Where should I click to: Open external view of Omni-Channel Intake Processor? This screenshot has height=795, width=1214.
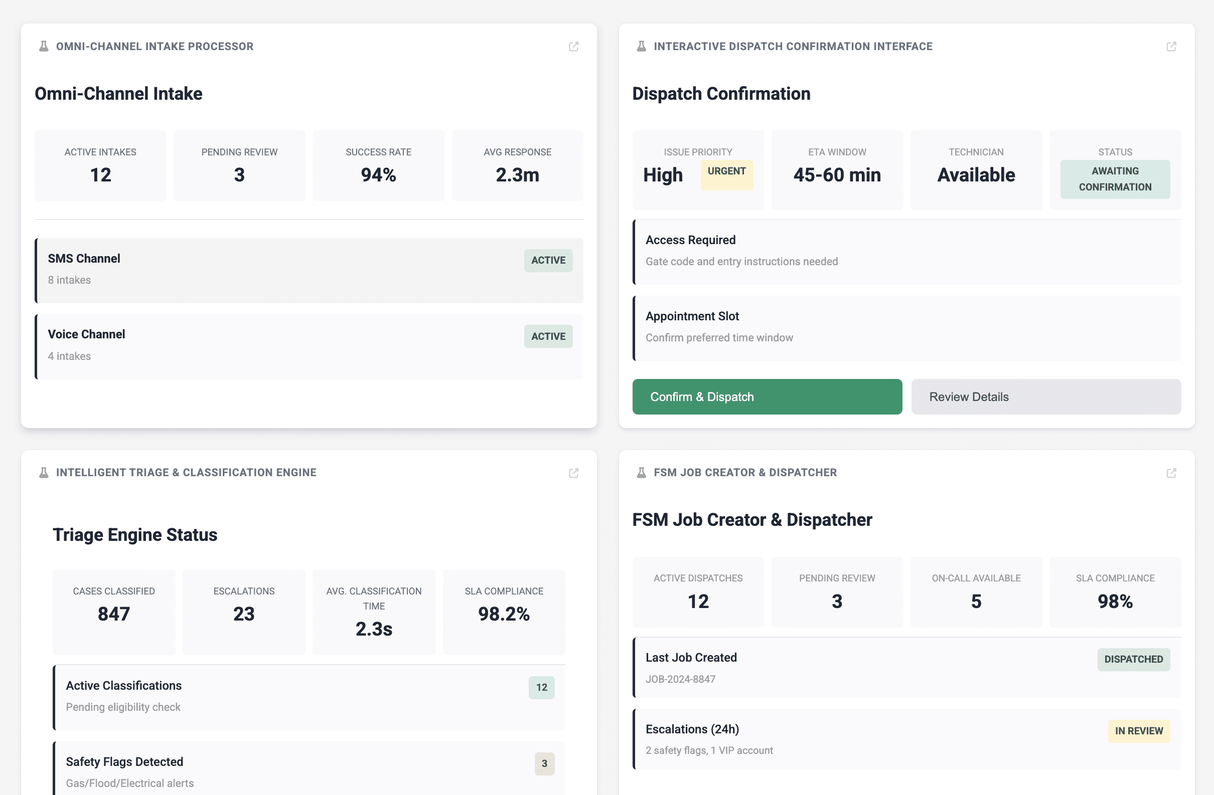click(574, 47)
